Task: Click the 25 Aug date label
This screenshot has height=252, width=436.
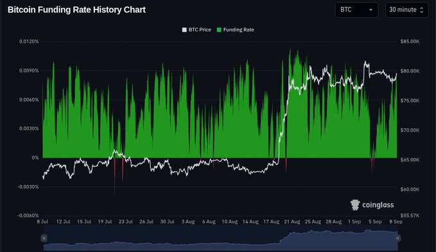Action: [x=313, y=222]
